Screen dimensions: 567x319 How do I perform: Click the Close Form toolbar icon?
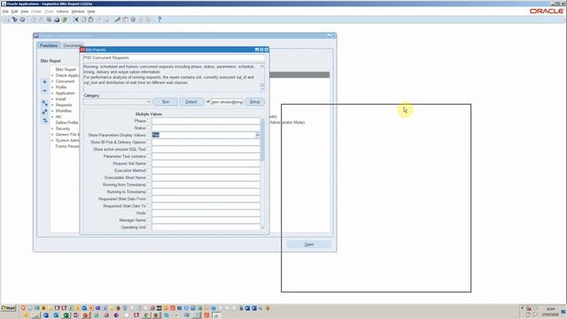point(65,19)
